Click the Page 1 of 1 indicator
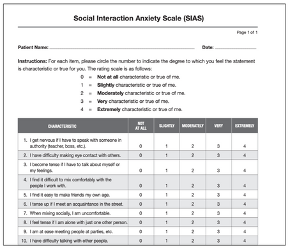The height and width of the screenshot is (251, 290). point(247,33)
